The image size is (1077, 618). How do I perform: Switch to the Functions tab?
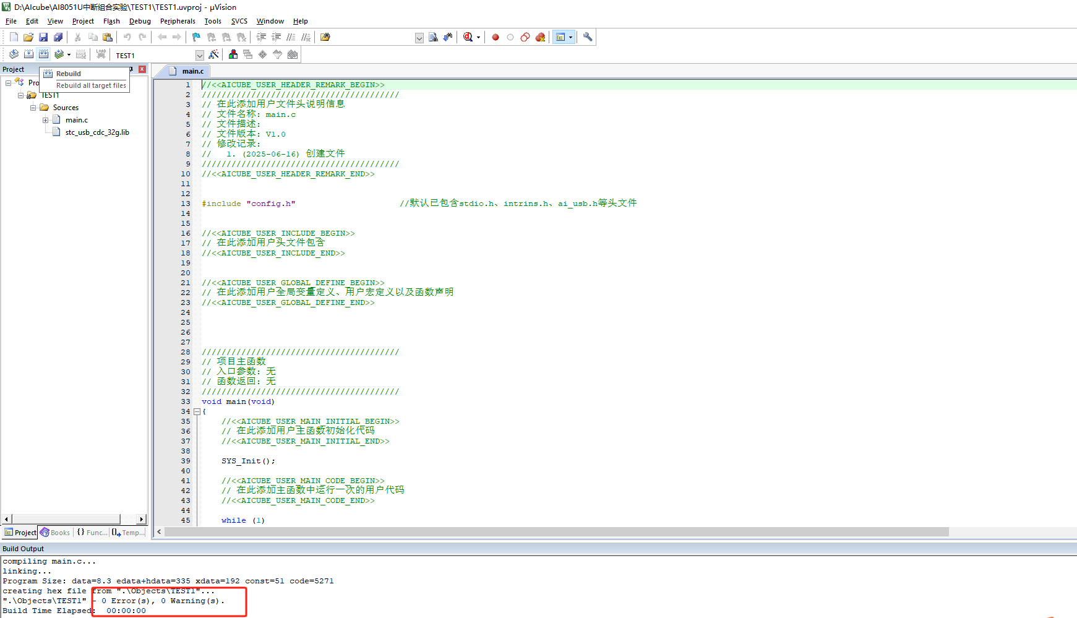coord(92,533)
